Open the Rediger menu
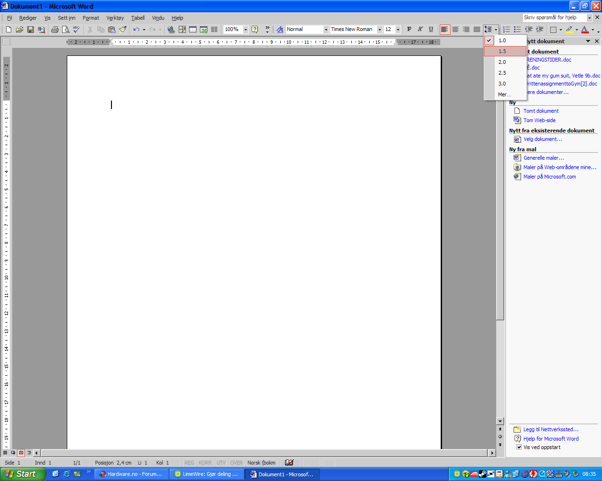Screen dimensions: 602x481 [28, 18]
